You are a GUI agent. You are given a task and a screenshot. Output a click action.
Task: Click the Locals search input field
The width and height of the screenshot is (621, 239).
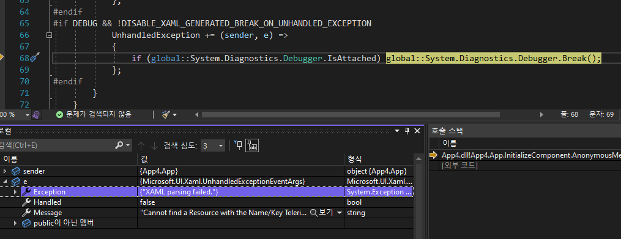pyautogui.click(x=56, y=145)
